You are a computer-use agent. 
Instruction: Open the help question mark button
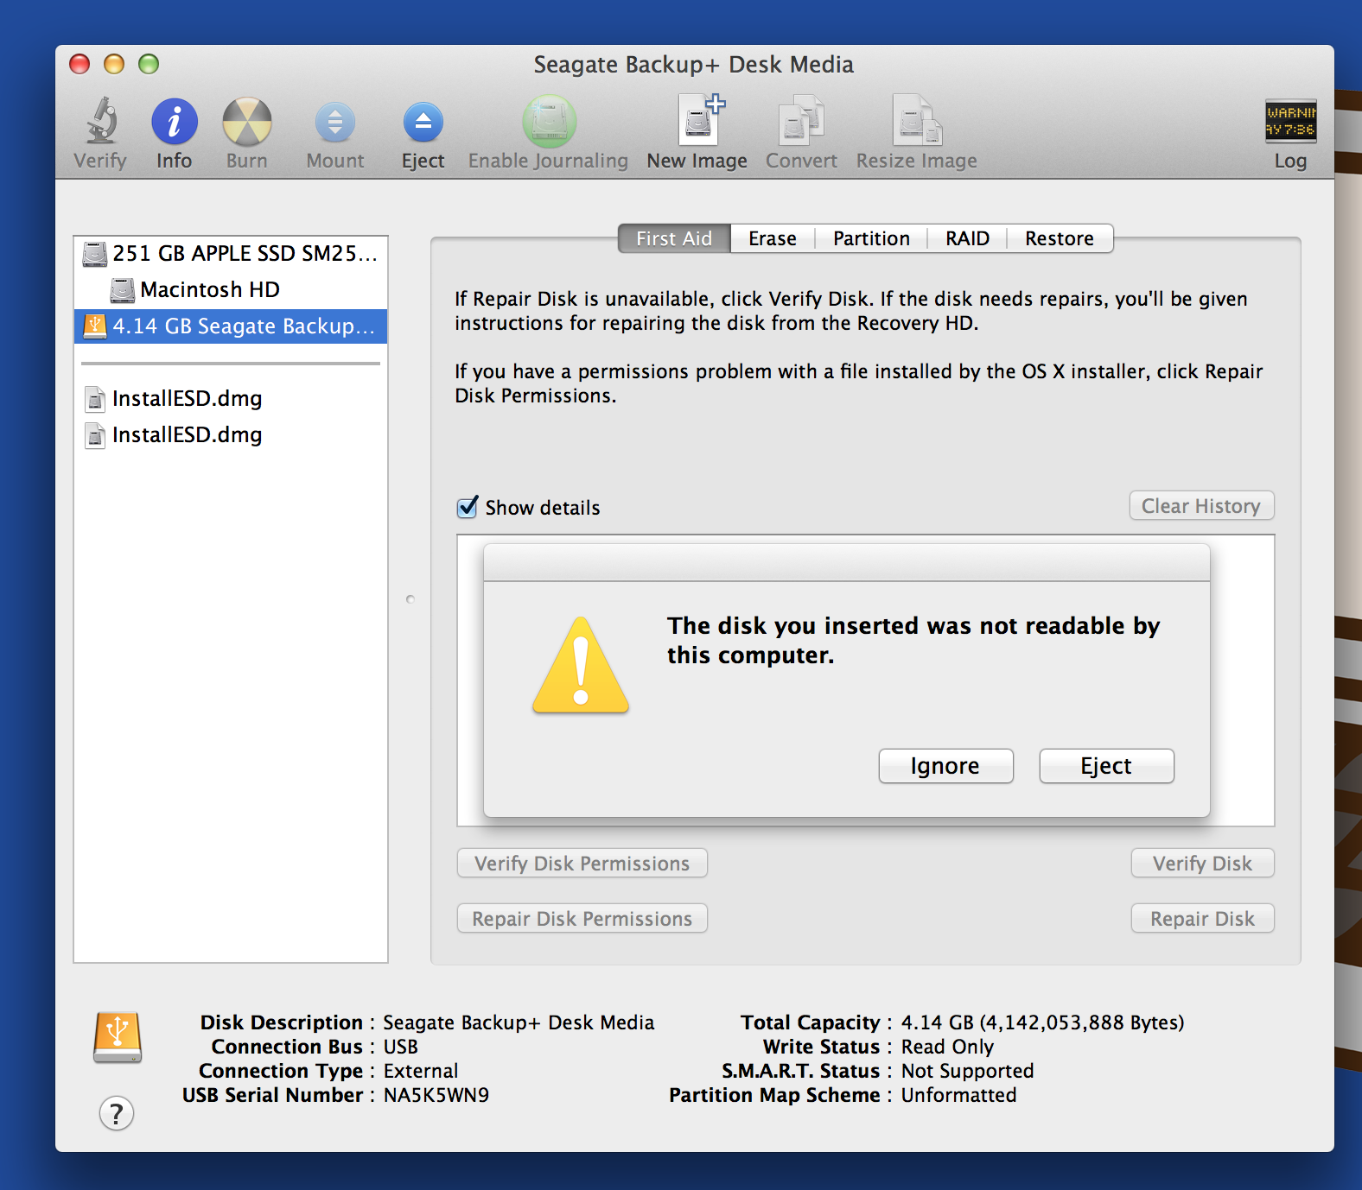[117, 1113]
